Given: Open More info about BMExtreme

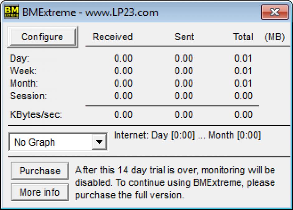Looking at the screenshot, I should (x=40, y=192).
